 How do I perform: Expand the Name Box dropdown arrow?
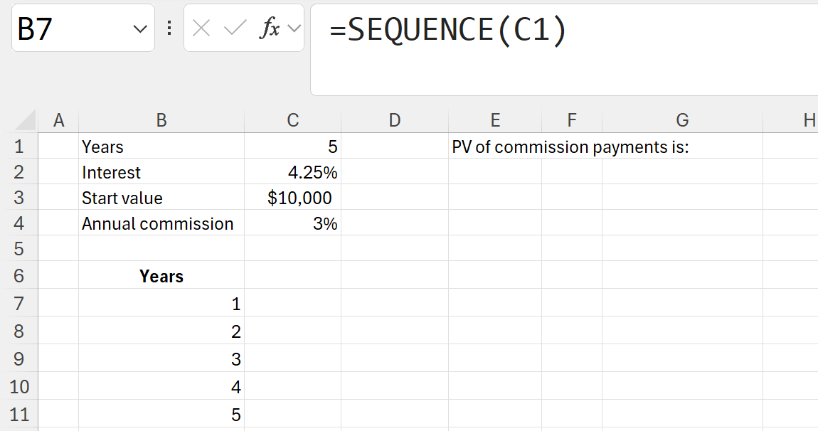139,28
